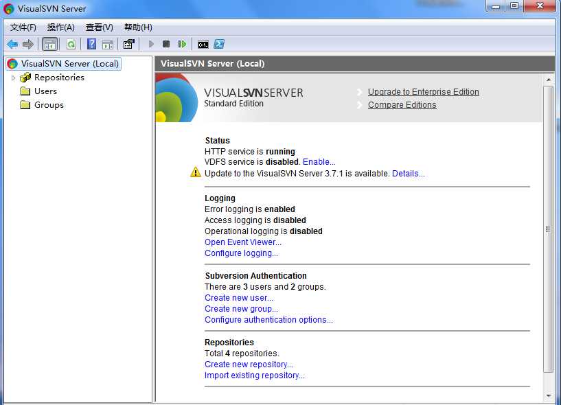Select the Users tree item

click(x=45, y=91)
